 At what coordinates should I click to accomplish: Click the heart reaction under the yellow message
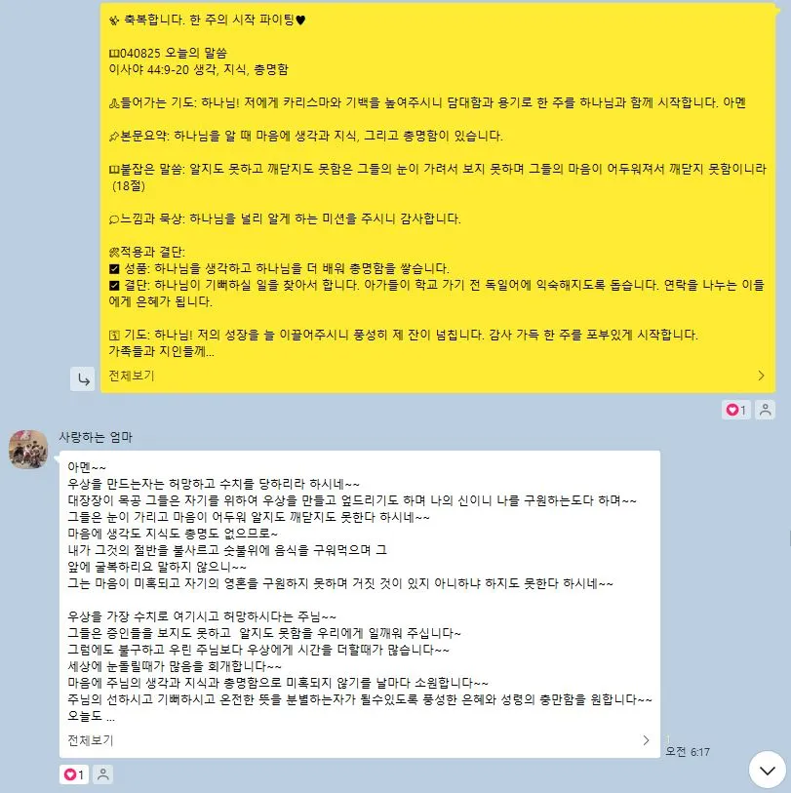click(x=736, y=410)
